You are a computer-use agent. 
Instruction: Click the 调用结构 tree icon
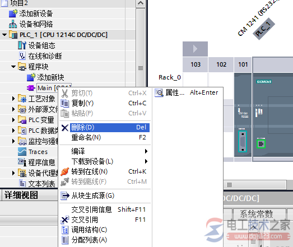pos(65,230)
